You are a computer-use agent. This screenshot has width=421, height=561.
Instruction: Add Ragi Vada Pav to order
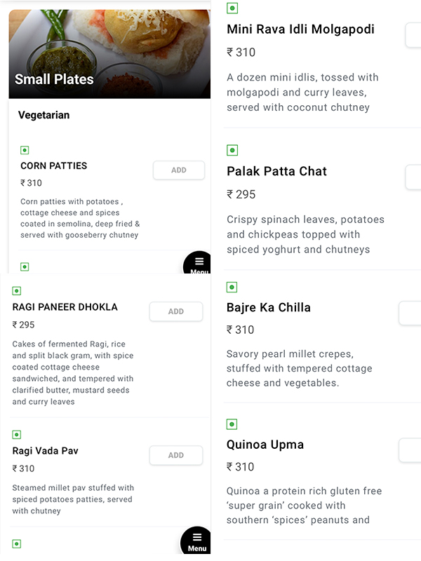(x=176, y=456)
